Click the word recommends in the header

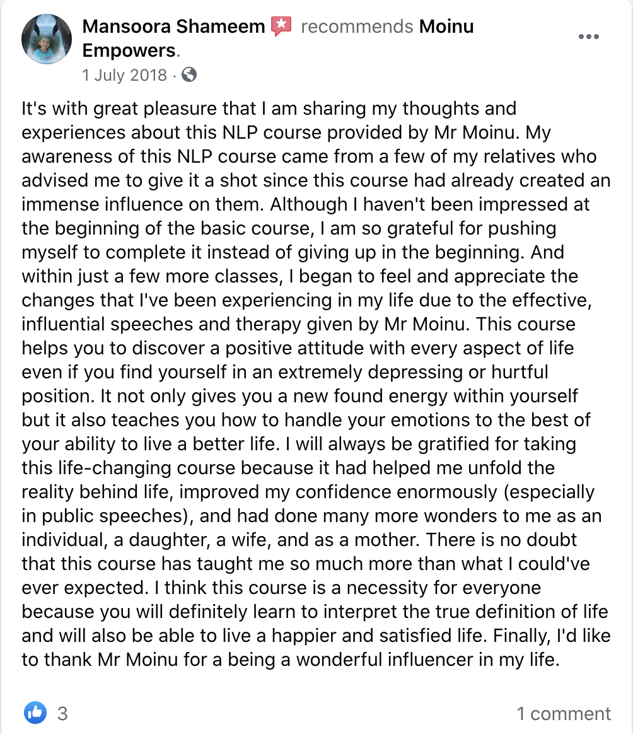coord(357,26)
